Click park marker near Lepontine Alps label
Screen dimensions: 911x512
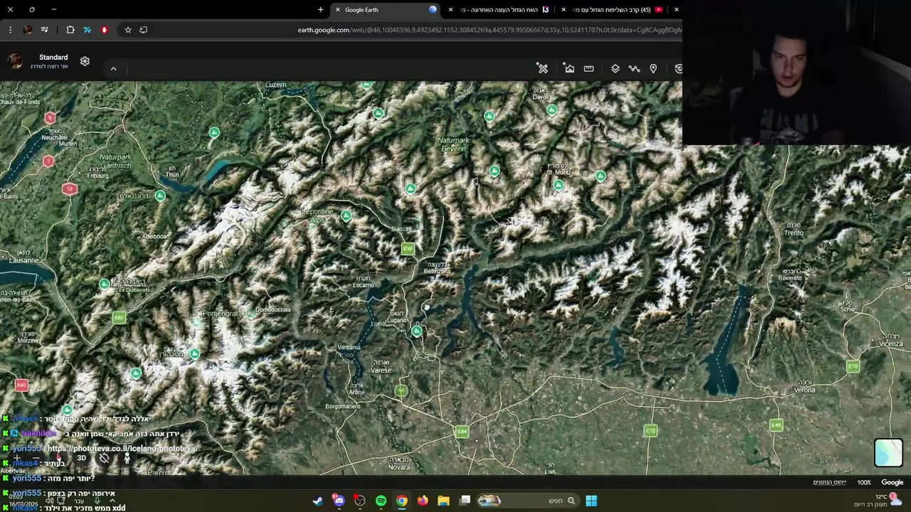point(346,216)
